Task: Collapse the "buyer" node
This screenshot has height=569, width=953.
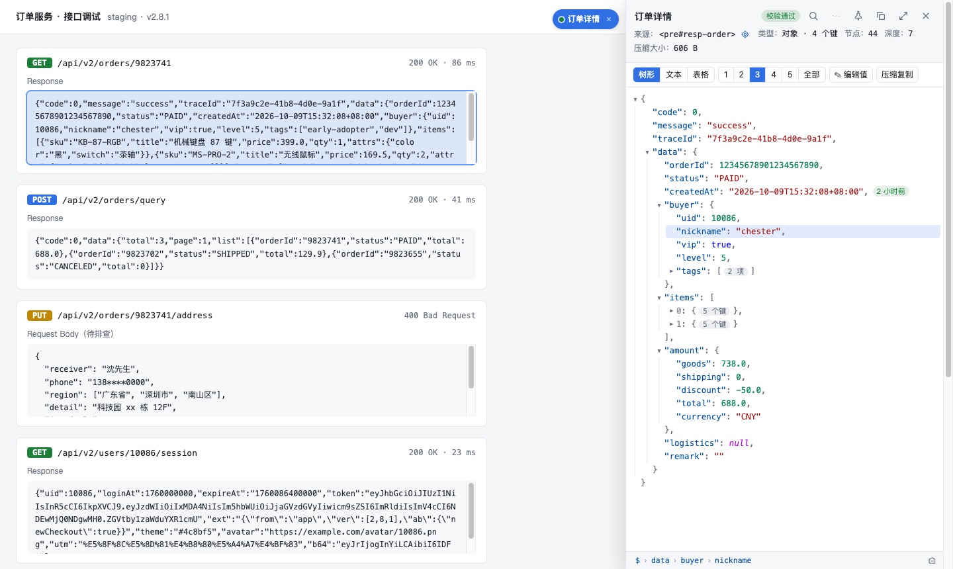Action: [659, 205]
